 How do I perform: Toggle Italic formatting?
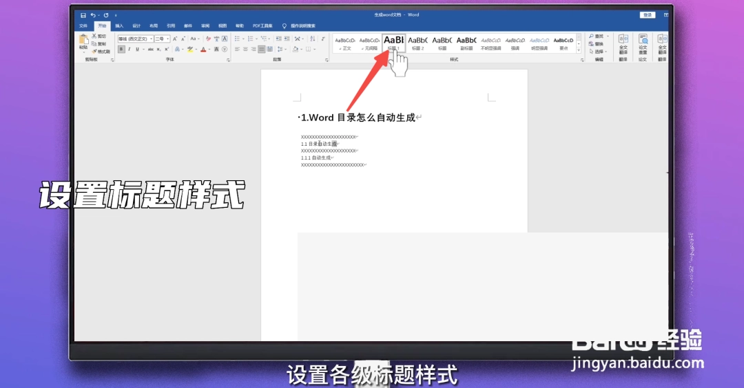[129, 50]
